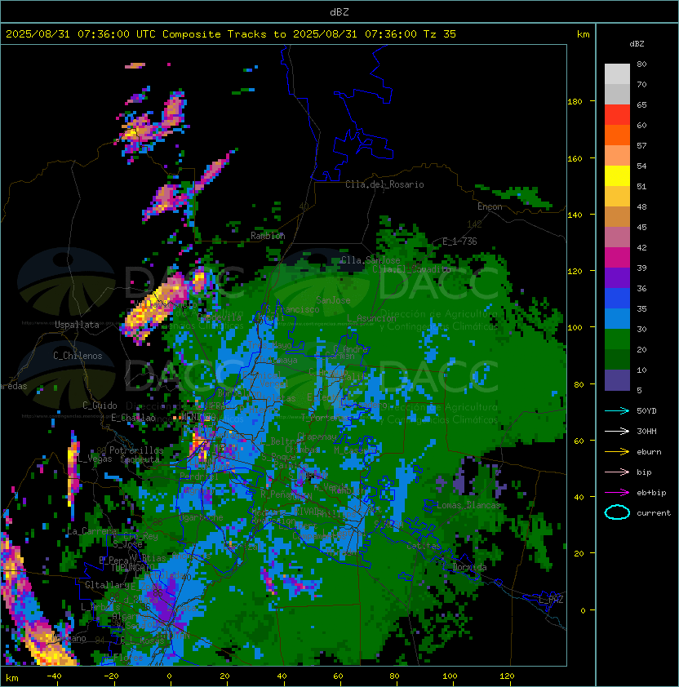Click the L_Vegas map label
This screenshot has height=687, width=679.
point(94,459)
